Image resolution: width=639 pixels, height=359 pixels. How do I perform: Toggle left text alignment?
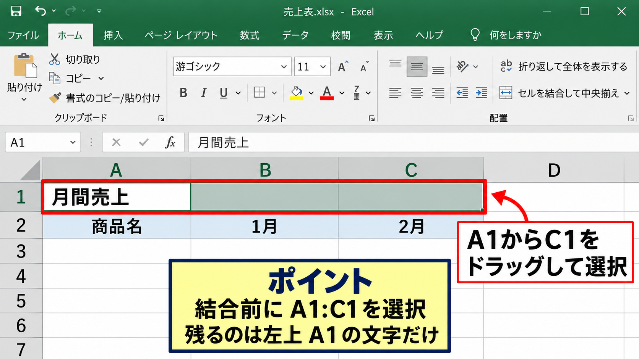coord(396,93)
